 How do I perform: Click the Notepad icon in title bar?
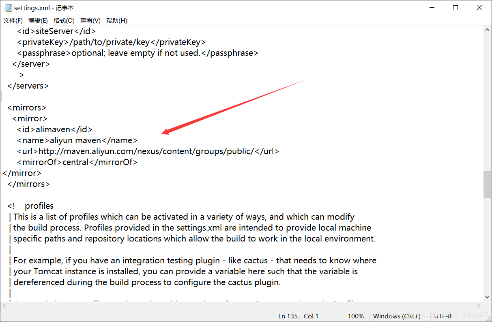[8, 8]
